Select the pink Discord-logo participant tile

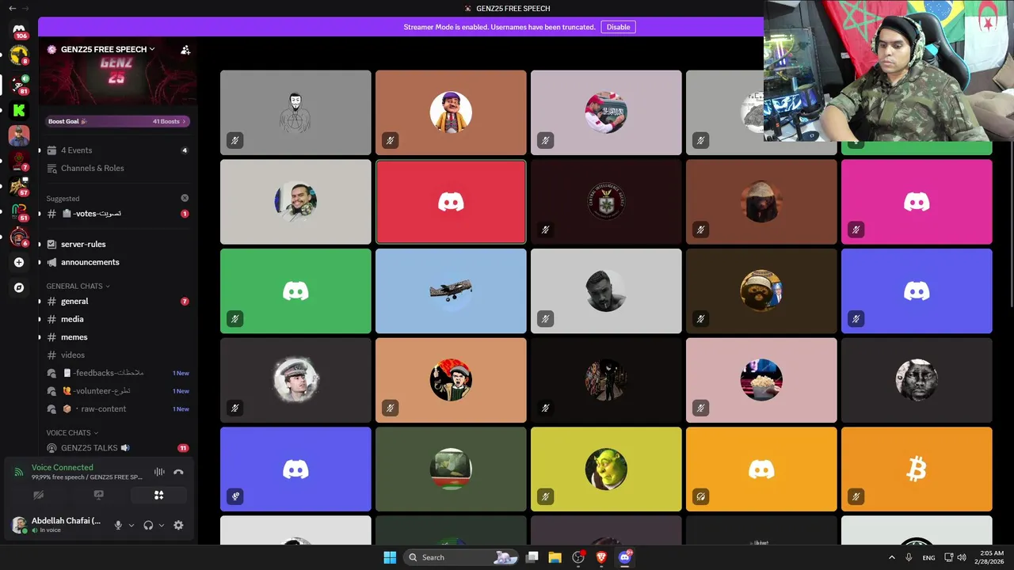pos(917,202)
